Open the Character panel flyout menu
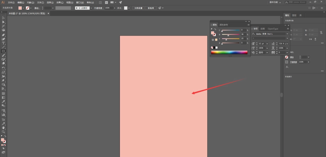This screenshot has width=326, height=157. (288, 29)
